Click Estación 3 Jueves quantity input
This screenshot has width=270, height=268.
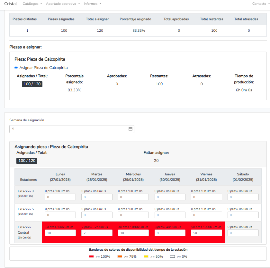point(170,197)
